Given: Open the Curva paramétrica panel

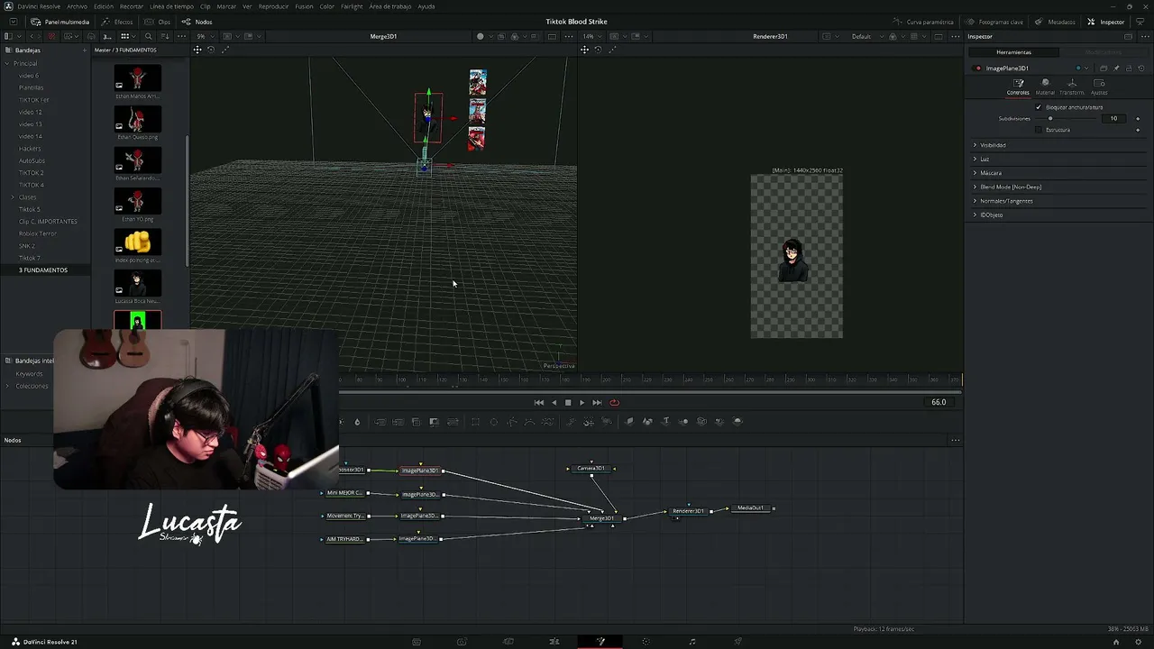Looking at the screenshot, I should click(923, 22).
